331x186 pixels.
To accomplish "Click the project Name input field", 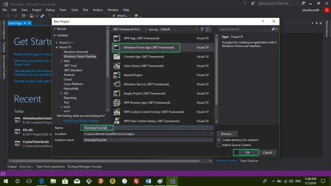I will point(148,128).
